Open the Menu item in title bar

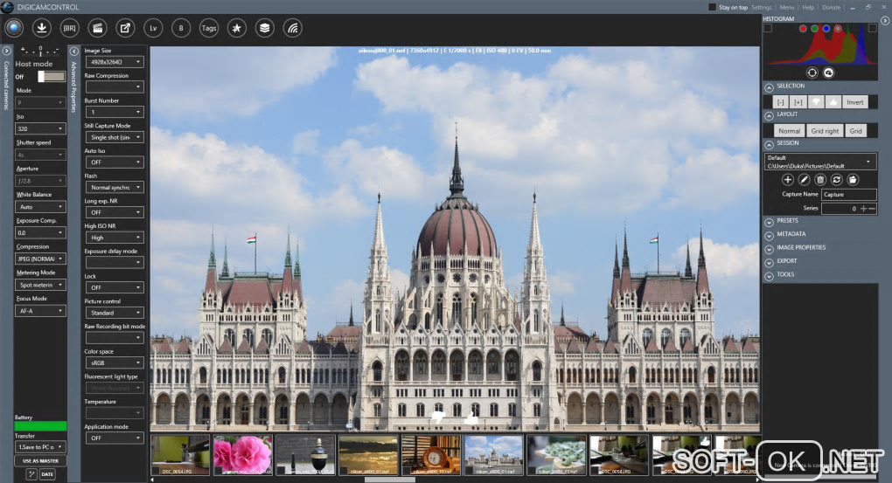click(x=787, y=7)
